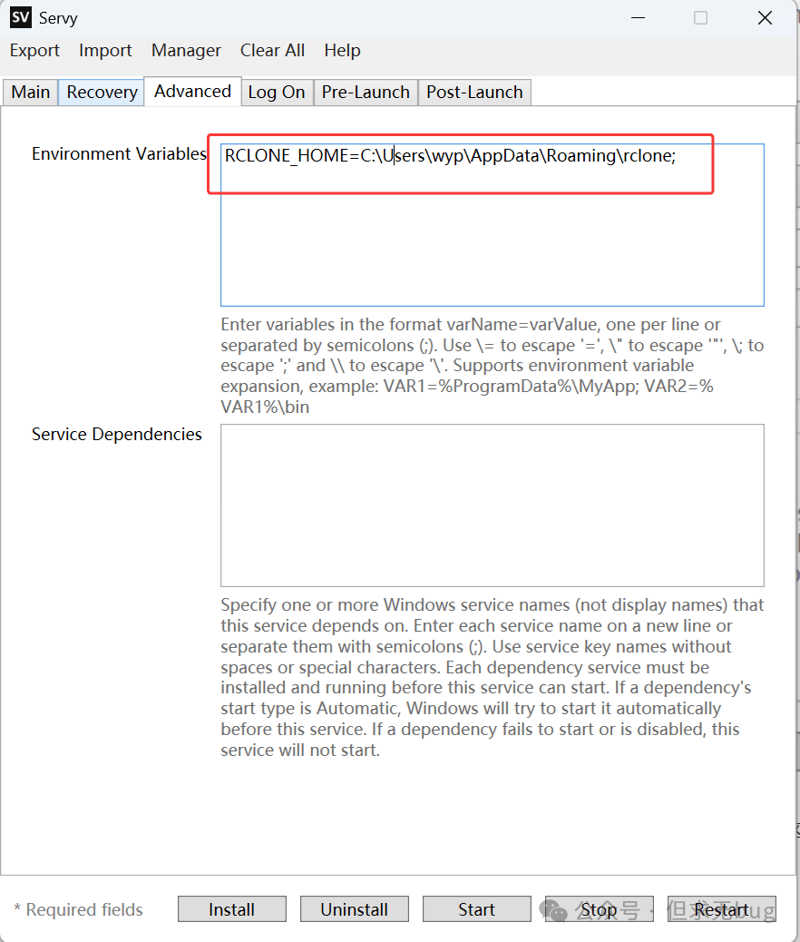Viewport: 800px width, 942px height.
Task: Click the Start service button
Action: tap(476, 909)
